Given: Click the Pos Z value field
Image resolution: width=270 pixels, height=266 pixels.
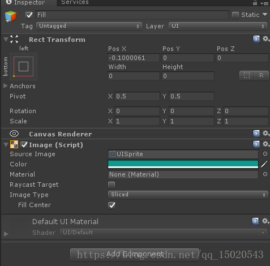Looking at the screenshot, I should [242, 58].
